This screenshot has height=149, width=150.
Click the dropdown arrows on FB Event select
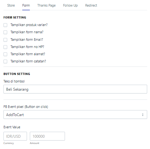(143, 115)
